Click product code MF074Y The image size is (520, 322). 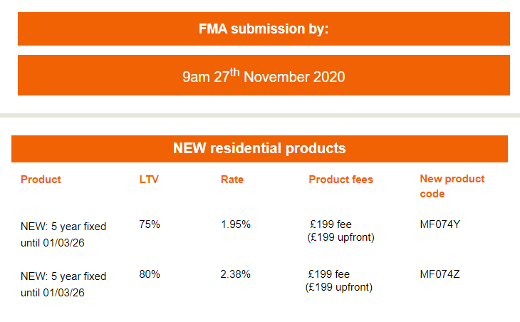click(440, 224)
